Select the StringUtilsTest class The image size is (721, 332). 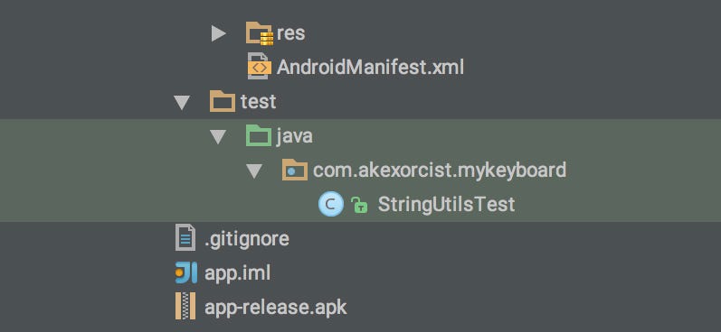click(446, 205)
